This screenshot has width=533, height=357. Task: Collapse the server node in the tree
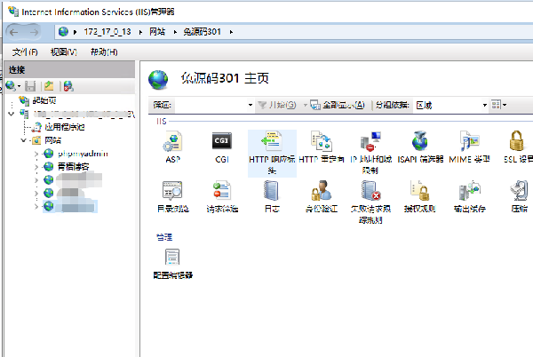(x=12, y=114)
